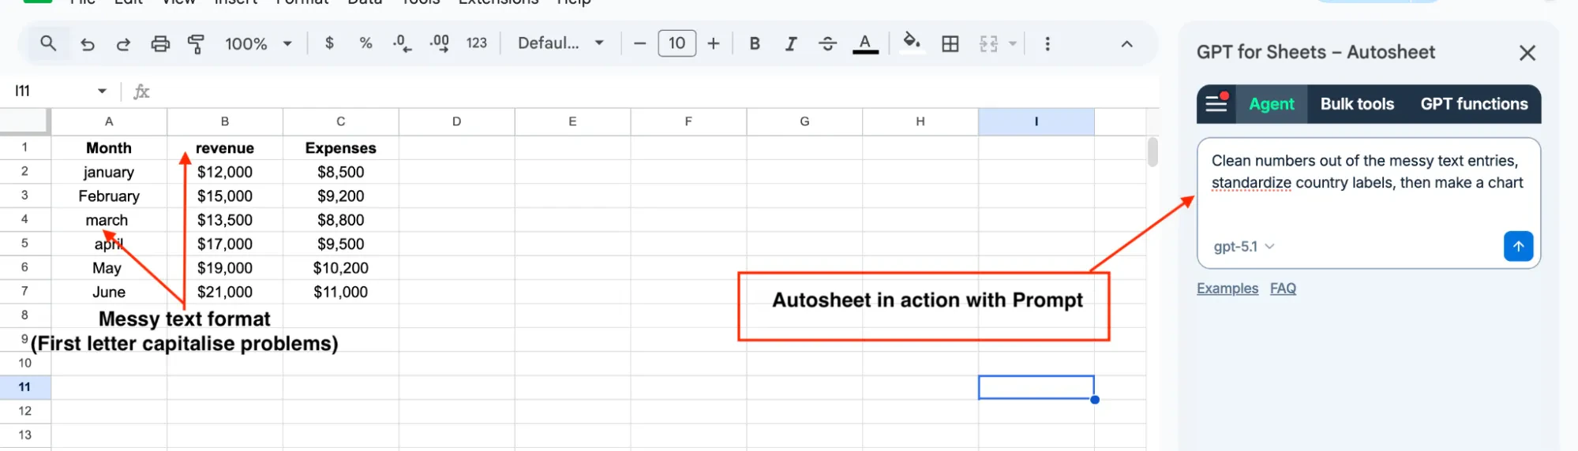Select column B header

[225, 121]
